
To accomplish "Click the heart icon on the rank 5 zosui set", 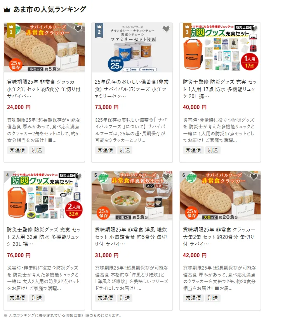I will coord(166,177).
